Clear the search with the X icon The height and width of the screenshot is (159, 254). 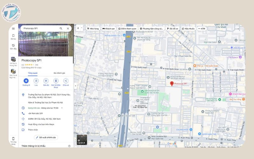[x=68, y=28]
